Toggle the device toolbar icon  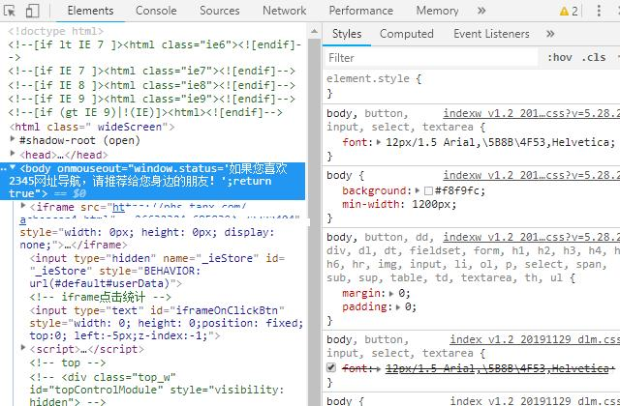click(32, 11)
